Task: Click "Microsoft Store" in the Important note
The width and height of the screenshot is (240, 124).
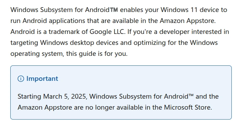Action: (187, 108)
